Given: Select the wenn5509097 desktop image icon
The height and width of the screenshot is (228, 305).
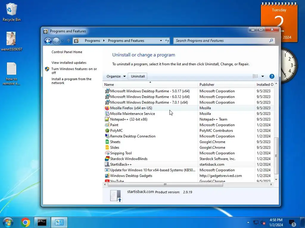Looking at the screenshot, I should coord(11,41).
